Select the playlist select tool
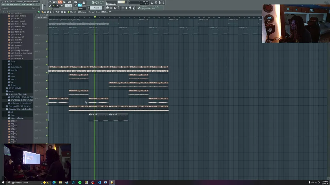This screenshot has height=185, width=330. [x=59, y=12]
